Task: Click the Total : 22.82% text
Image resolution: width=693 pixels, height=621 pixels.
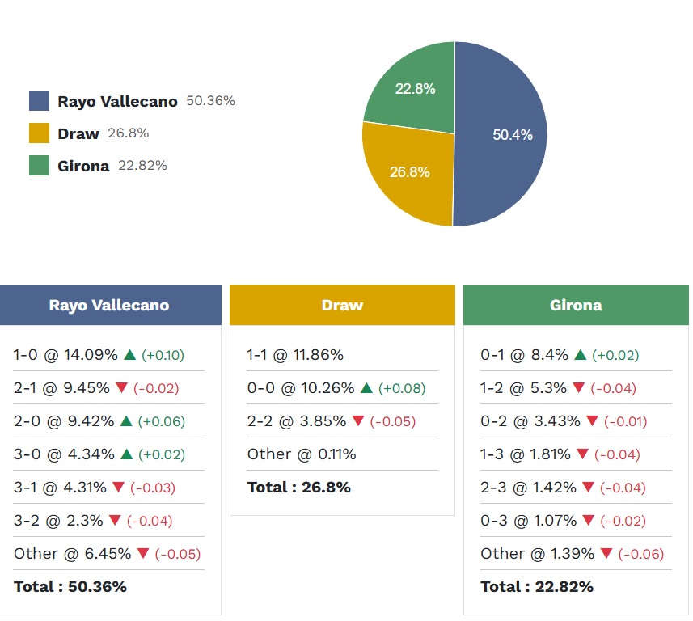Action: click(537, 587)
